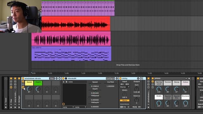Toggle macro controls view in airwindows vibrato rack
Screen dimensions: 203x114
23,81
